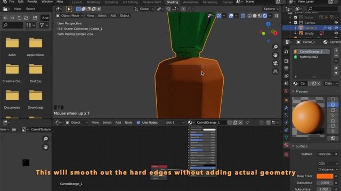Go to parent directory in file browser

click(x=19, y=18)
